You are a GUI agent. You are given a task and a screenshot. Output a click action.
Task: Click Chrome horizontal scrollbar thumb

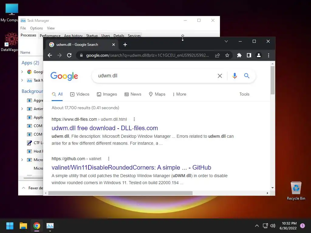coord(120,193)
